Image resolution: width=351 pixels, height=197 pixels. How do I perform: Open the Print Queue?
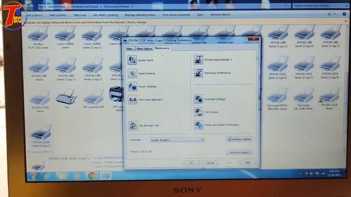[206, 112]
